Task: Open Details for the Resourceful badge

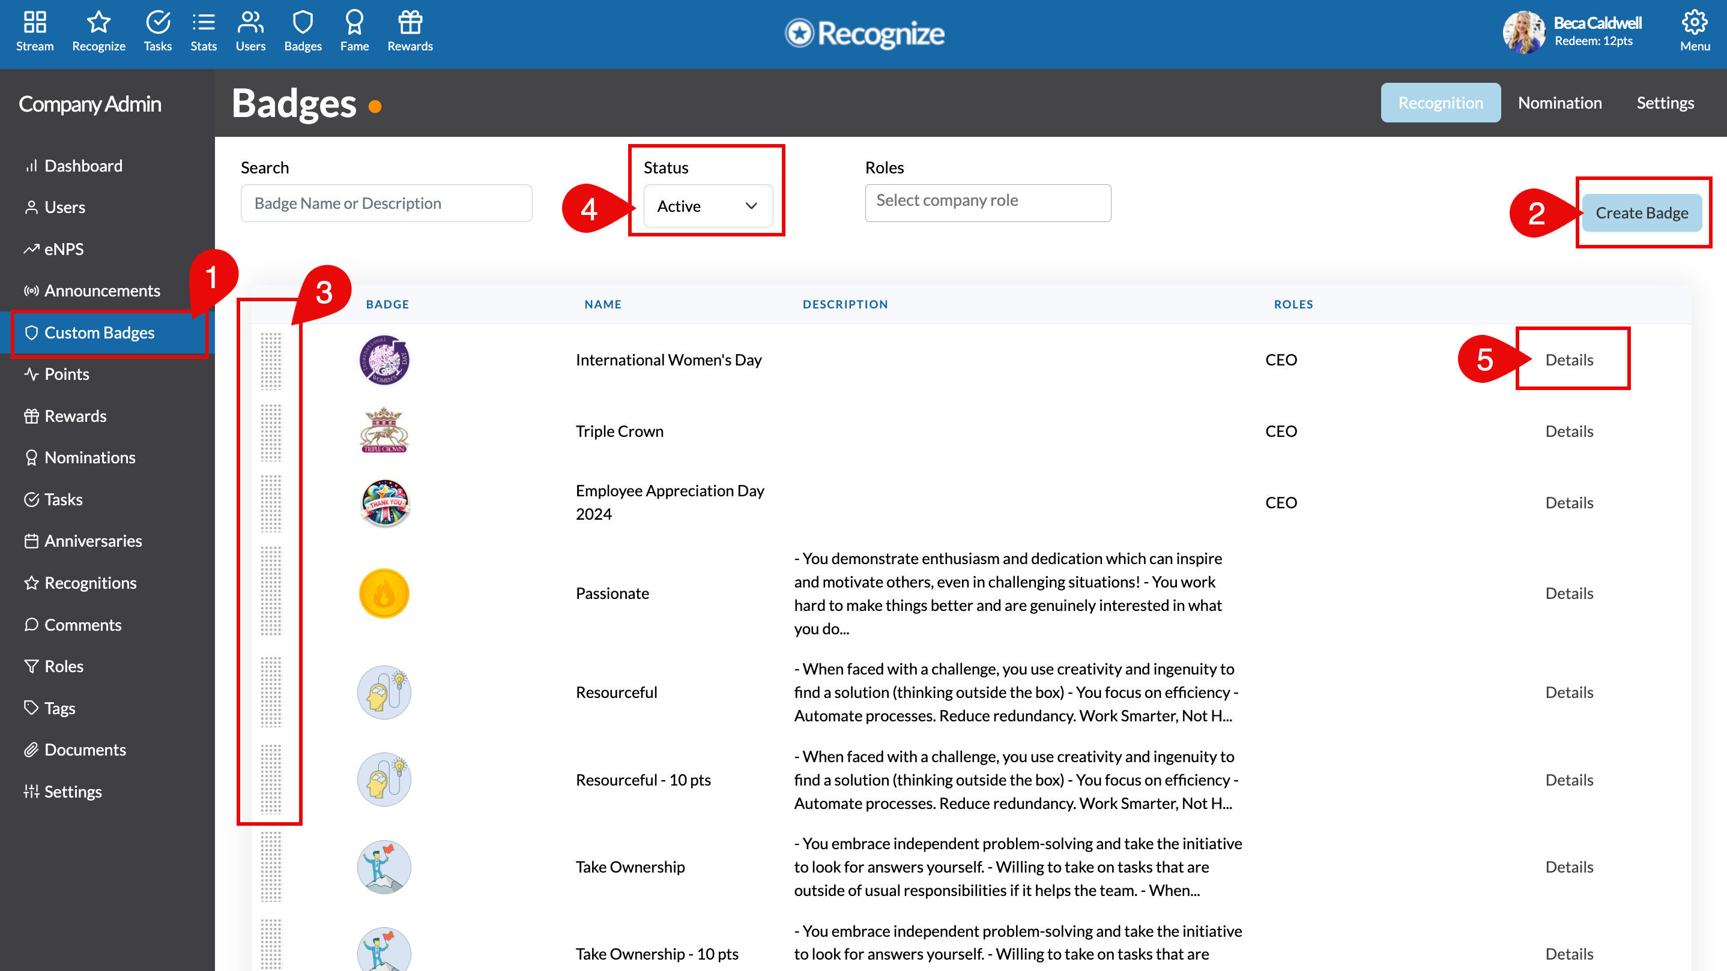Action: (1569, 692)
